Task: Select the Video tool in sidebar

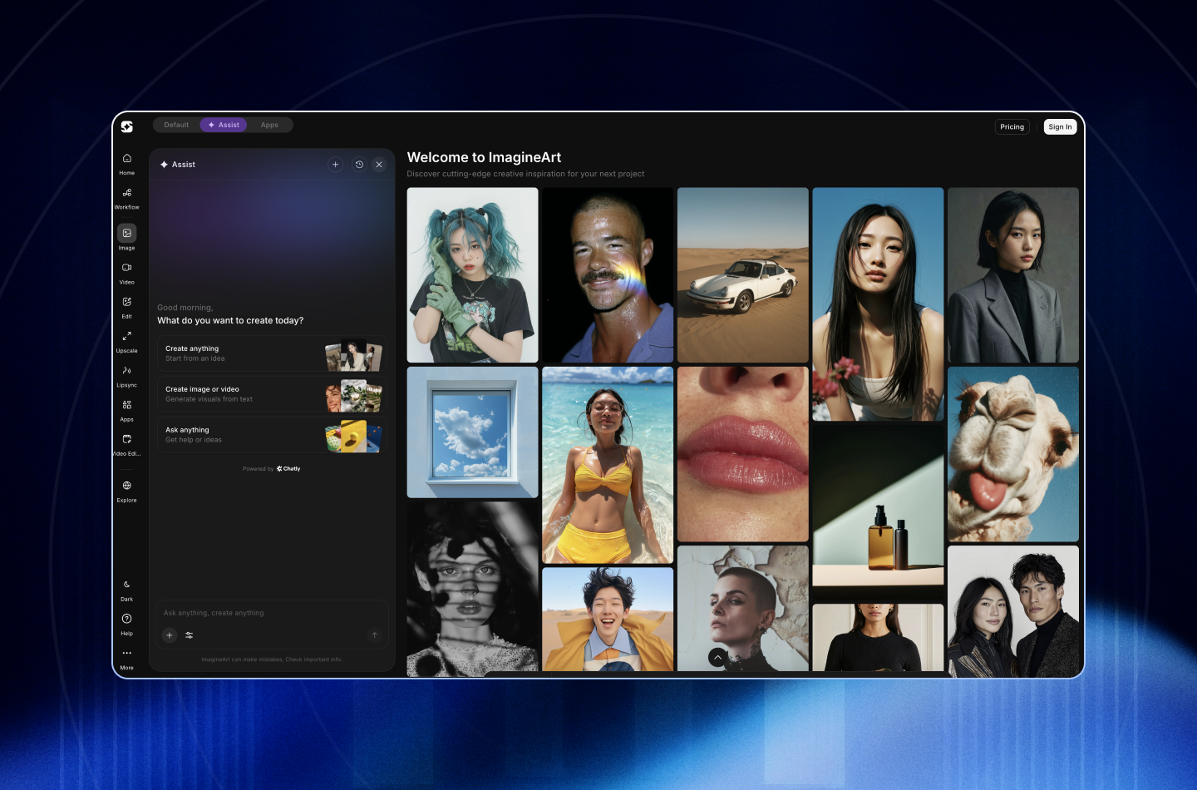Action: click(x=126, y=269)
